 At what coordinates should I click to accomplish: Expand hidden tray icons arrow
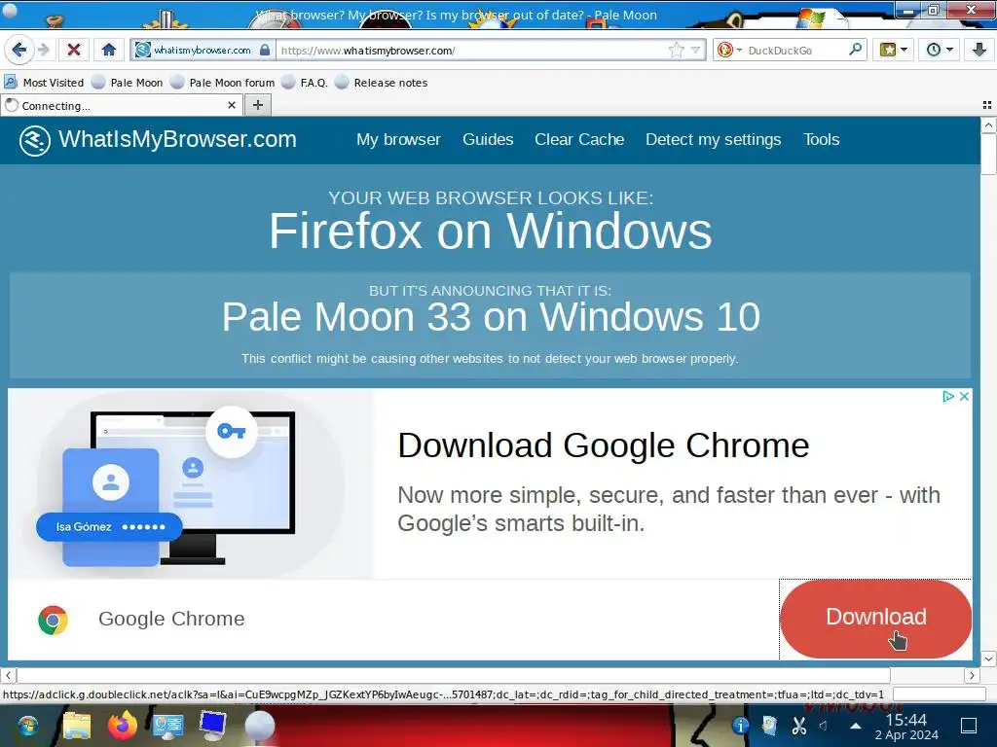(856, 726)
